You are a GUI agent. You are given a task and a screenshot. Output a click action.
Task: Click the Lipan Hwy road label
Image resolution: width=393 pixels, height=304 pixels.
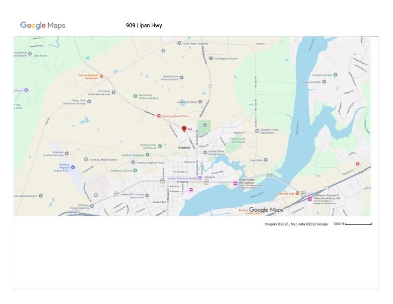point(149,113)
